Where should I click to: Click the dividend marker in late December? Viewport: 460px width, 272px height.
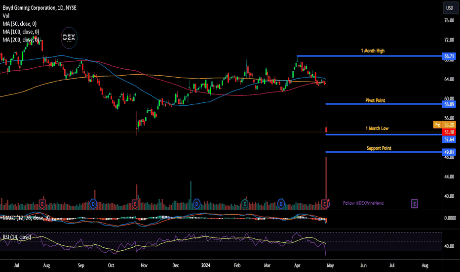point(197,203)
